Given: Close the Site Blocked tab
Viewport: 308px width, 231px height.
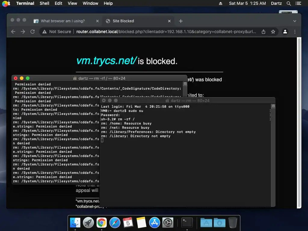Looking at the screenshot, I should coord(169,21).
